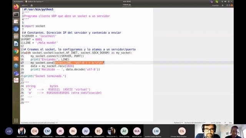
Task: Click the 'with socket.socket' line
Action: pos(78,53)
